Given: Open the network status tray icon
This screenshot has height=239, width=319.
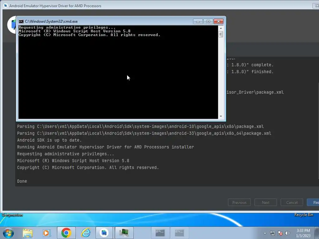Looking at the screenshot, I should pos(272,233).
